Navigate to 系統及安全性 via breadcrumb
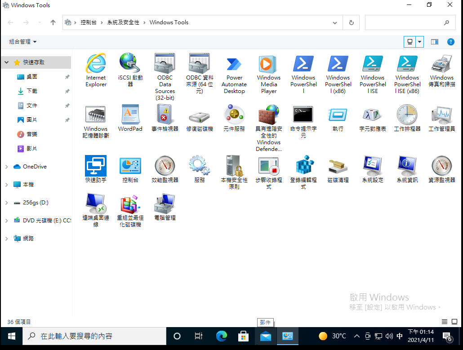 click(x=122, y=22)
